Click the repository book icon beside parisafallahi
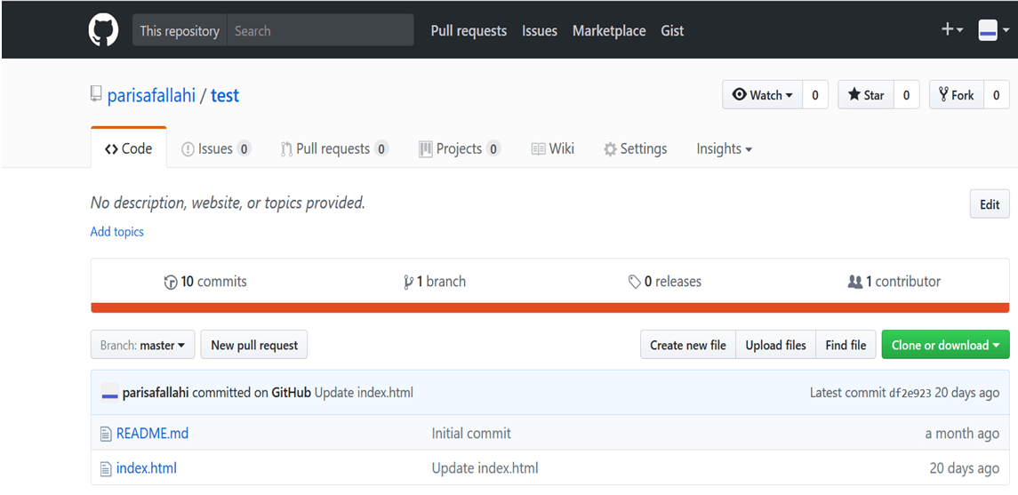This screenshot has height=495, width=1018. pos(96,94)
